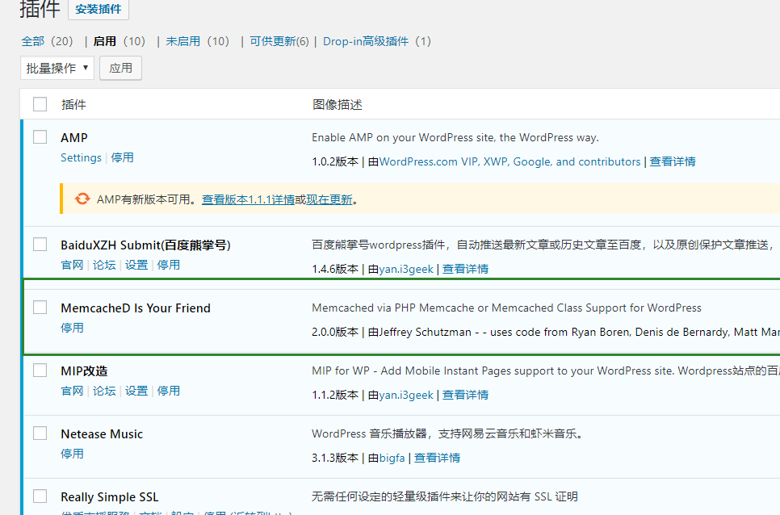View the 可供更新 update-available filter

[x=273, y=41]
